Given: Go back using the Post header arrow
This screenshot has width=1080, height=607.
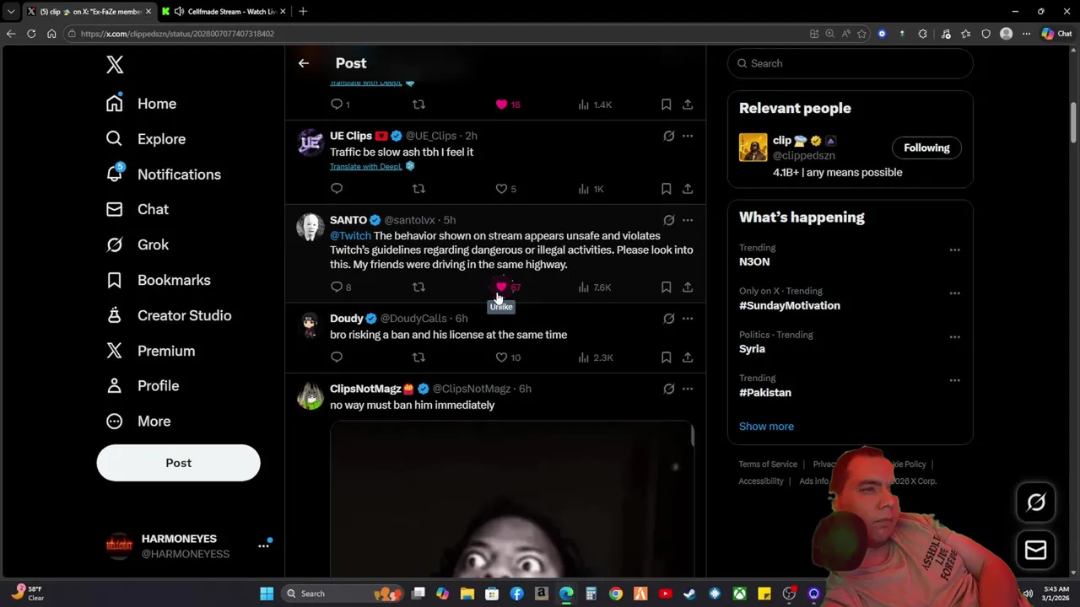Looking at the screenshot, I should click(x=304, y=63).
